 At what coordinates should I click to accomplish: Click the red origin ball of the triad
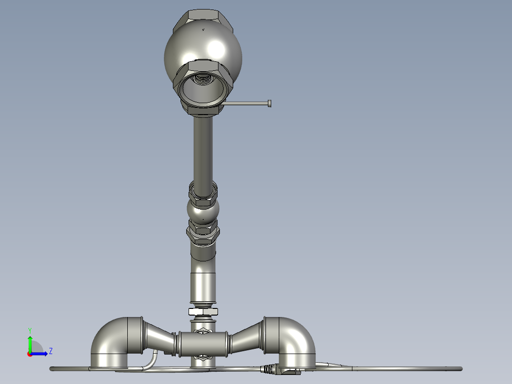[x=30, y=354]
